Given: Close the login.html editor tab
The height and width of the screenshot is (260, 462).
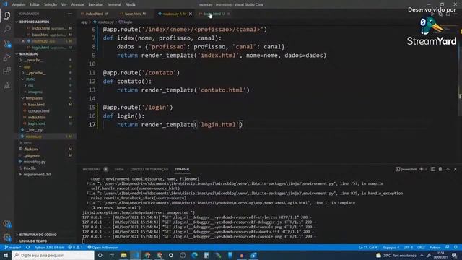Looking at the screenshot, I should 229,14.
